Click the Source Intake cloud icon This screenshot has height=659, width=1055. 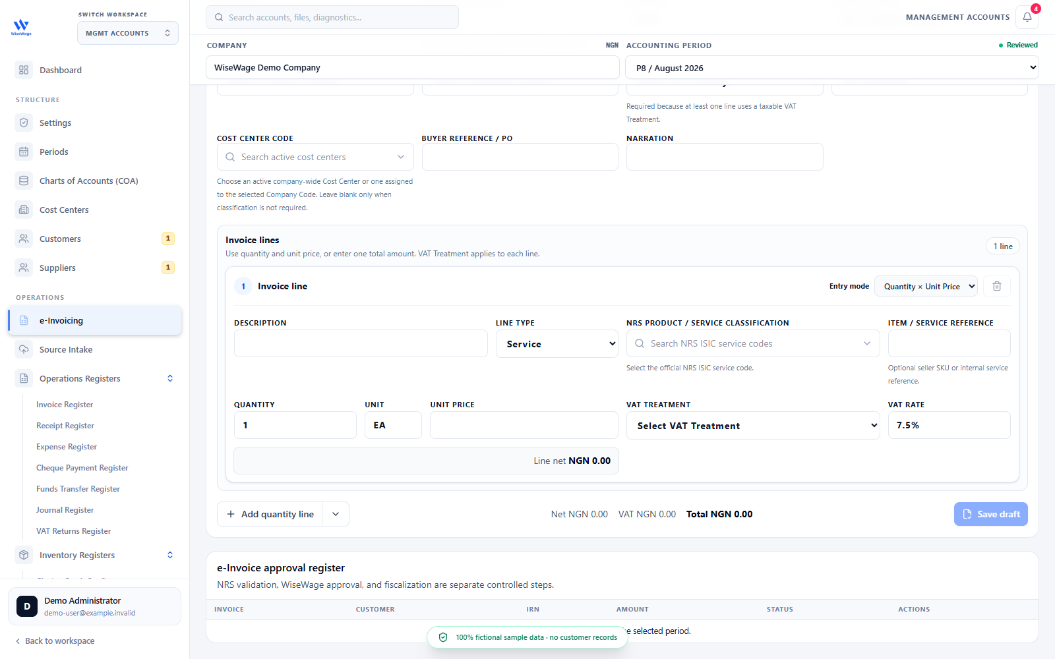[24, 349]
